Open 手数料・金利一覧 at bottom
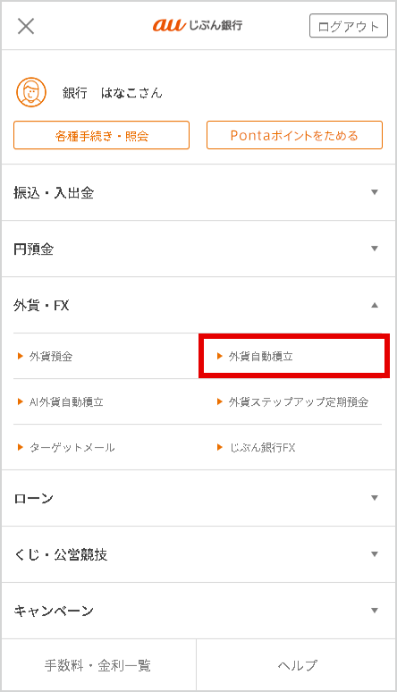Image resolution: width=397 pixels, height=692 pixels. tap(98, 664)
